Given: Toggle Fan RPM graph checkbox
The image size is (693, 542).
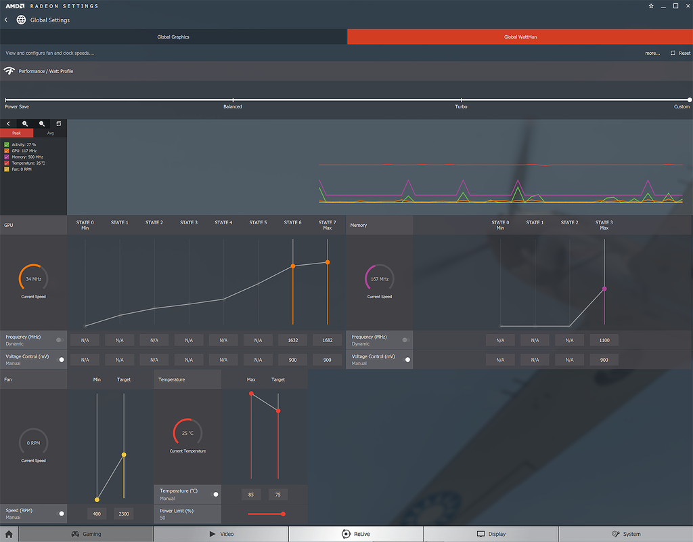Looking at the screenshot, I should [x=7, y=169].
